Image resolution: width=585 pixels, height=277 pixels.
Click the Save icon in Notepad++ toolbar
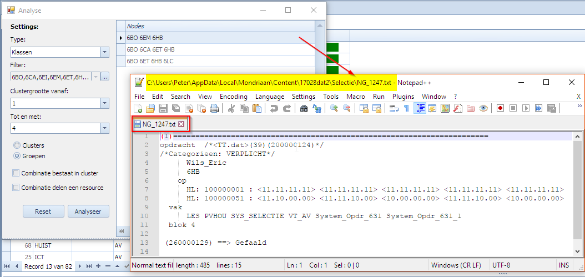coord(163,109)
